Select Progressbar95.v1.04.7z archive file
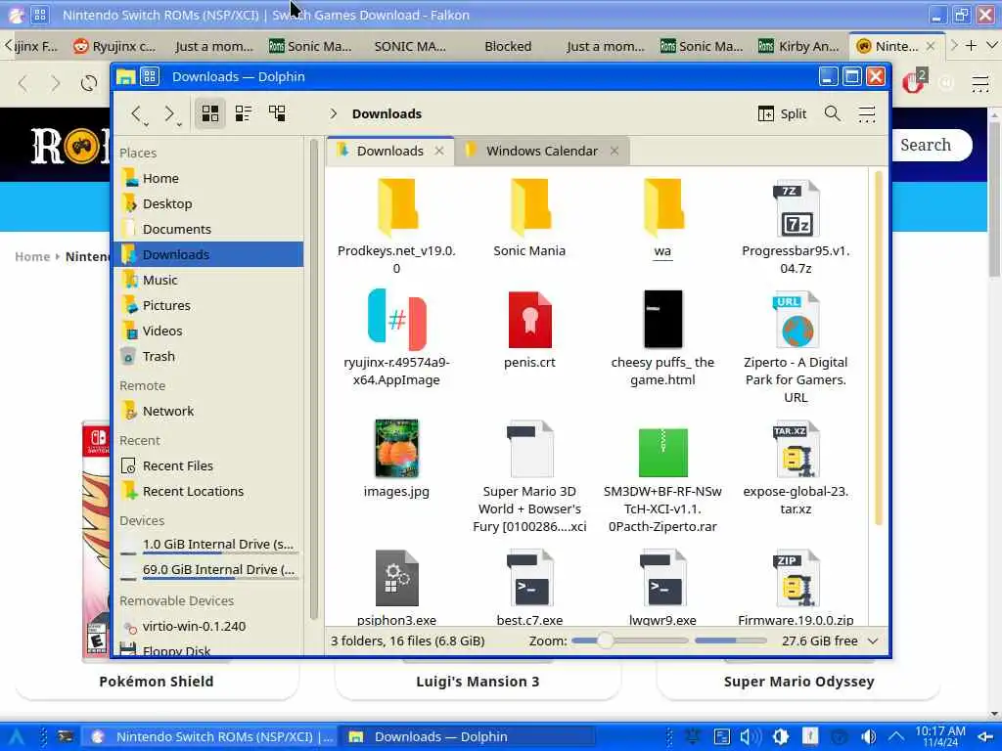 [796, 227]
